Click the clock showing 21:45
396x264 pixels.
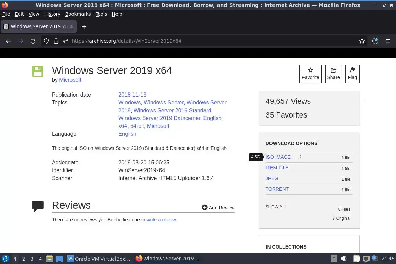point(388,258)
